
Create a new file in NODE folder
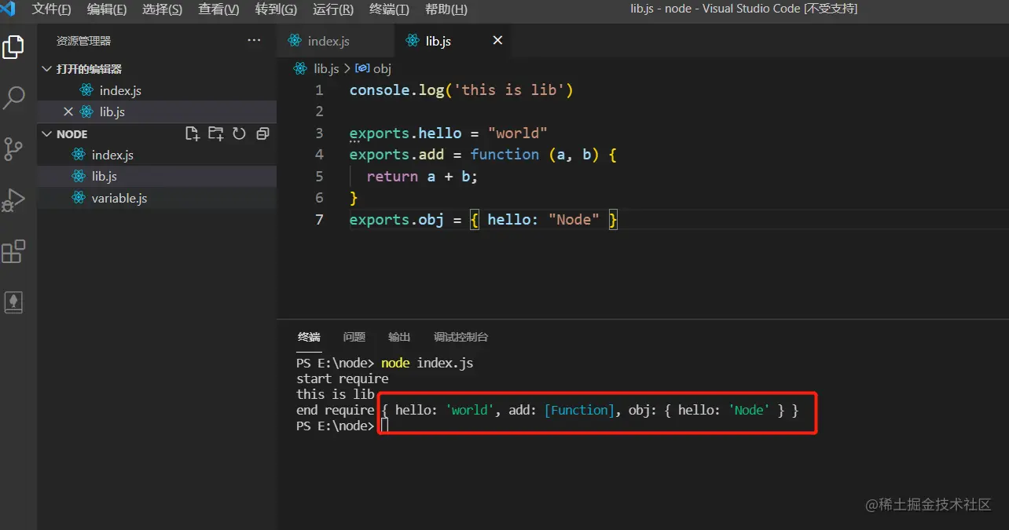(192, 133)
